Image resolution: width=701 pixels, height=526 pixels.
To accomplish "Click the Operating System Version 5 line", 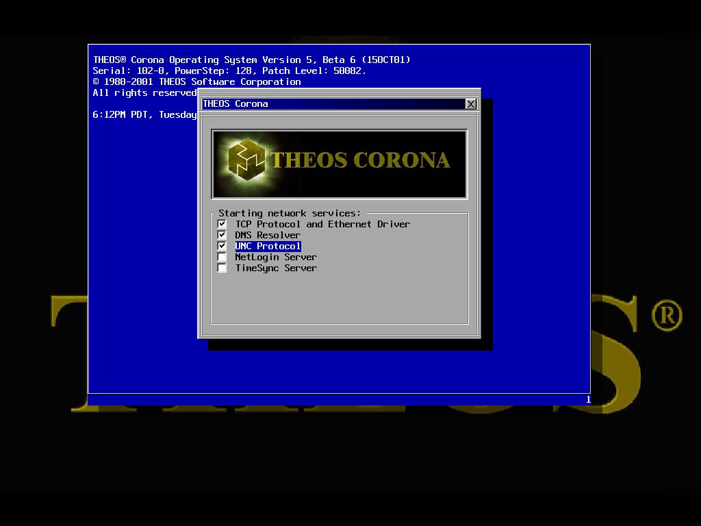I will (x=252, y=60).
